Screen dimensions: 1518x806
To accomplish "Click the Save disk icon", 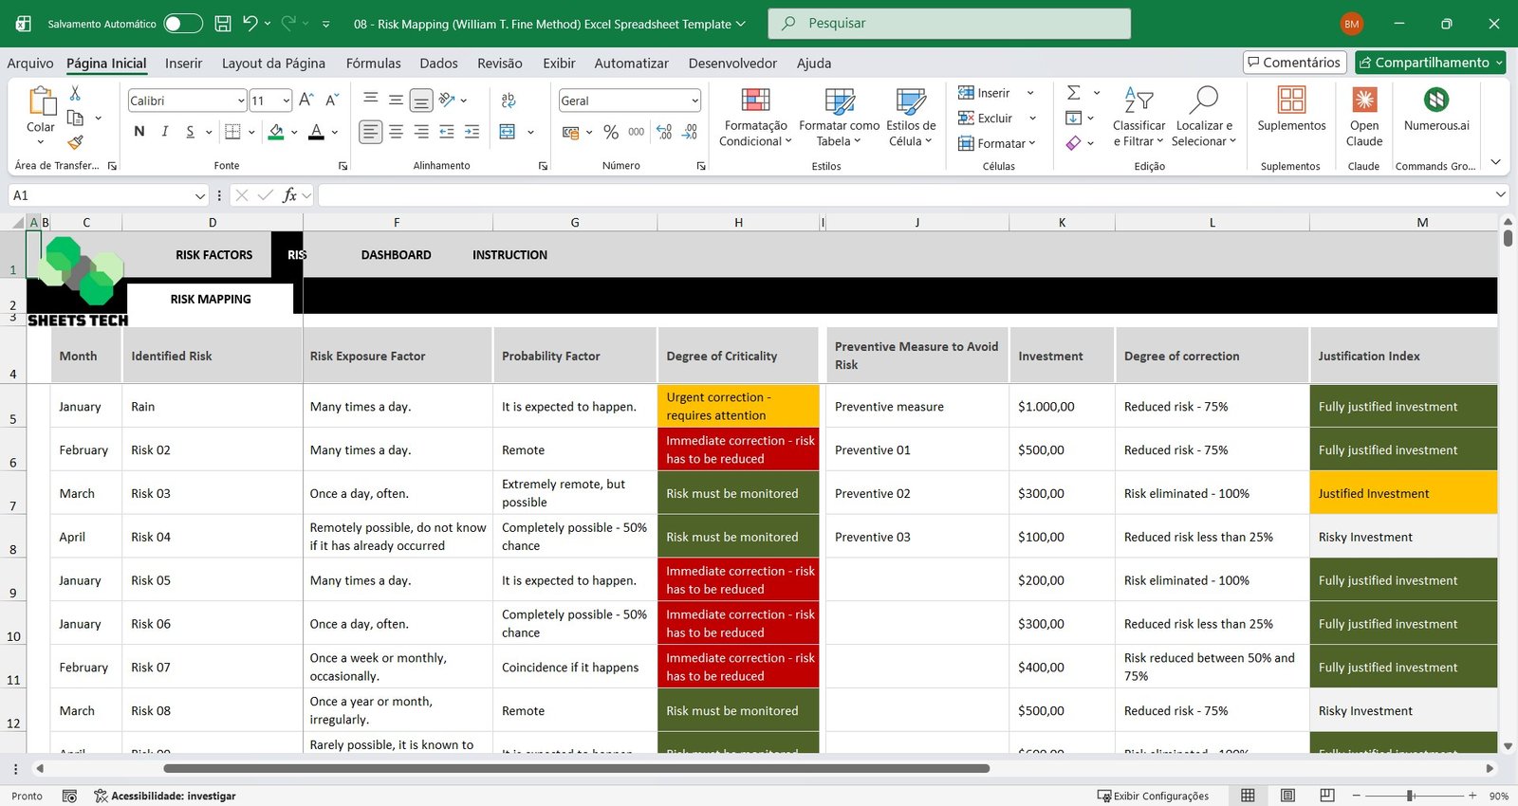I will coord(223,24).
